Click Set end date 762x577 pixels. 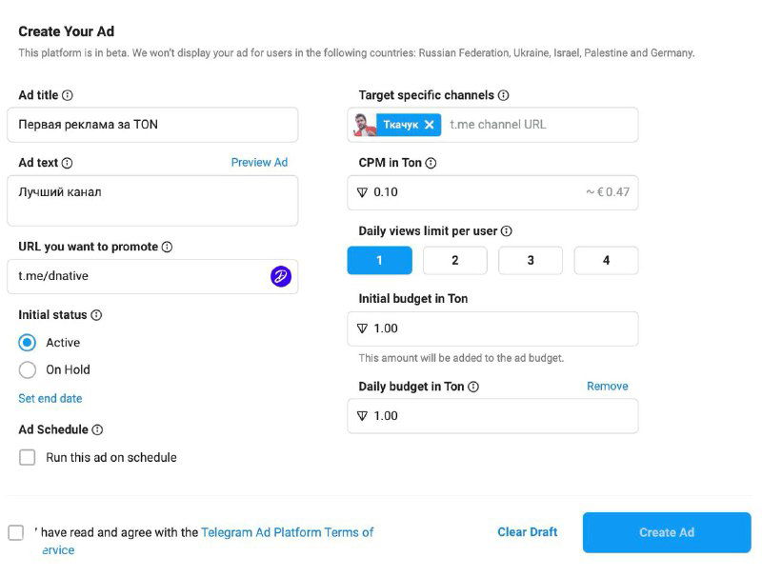(50, 398)
